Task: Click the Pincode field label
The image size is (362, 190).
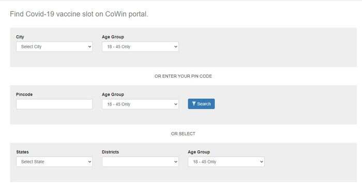Action: (24, 95)
